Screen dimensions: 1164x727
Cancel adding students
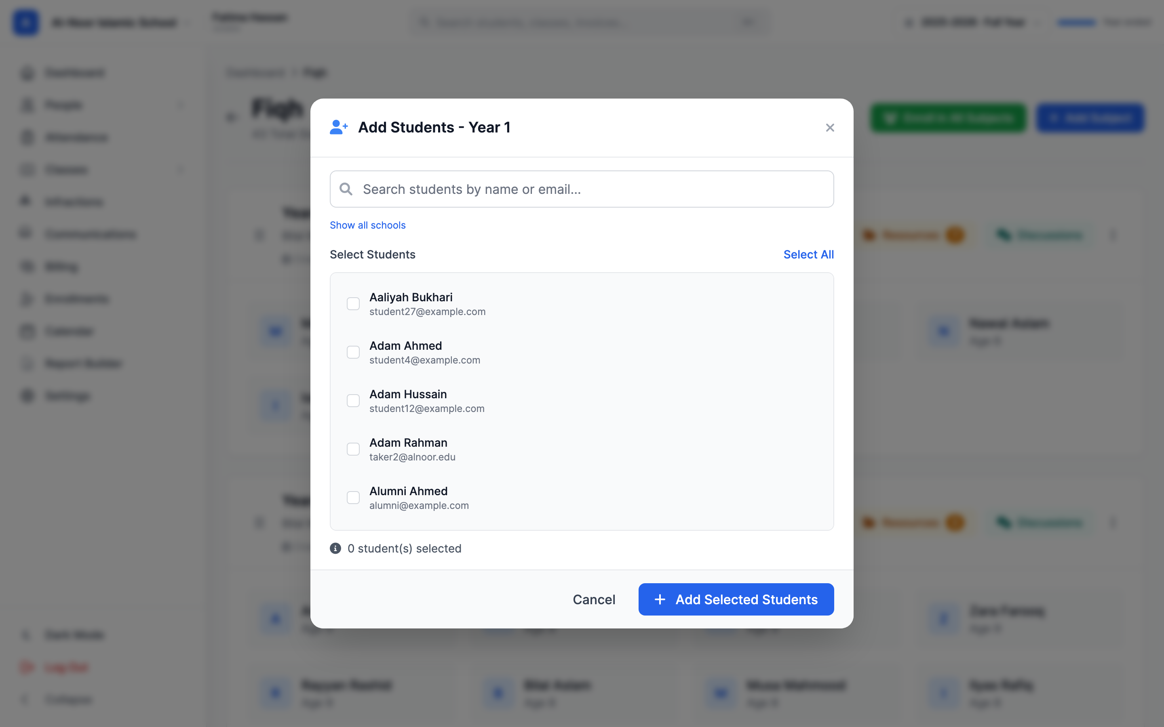(594, 599)
